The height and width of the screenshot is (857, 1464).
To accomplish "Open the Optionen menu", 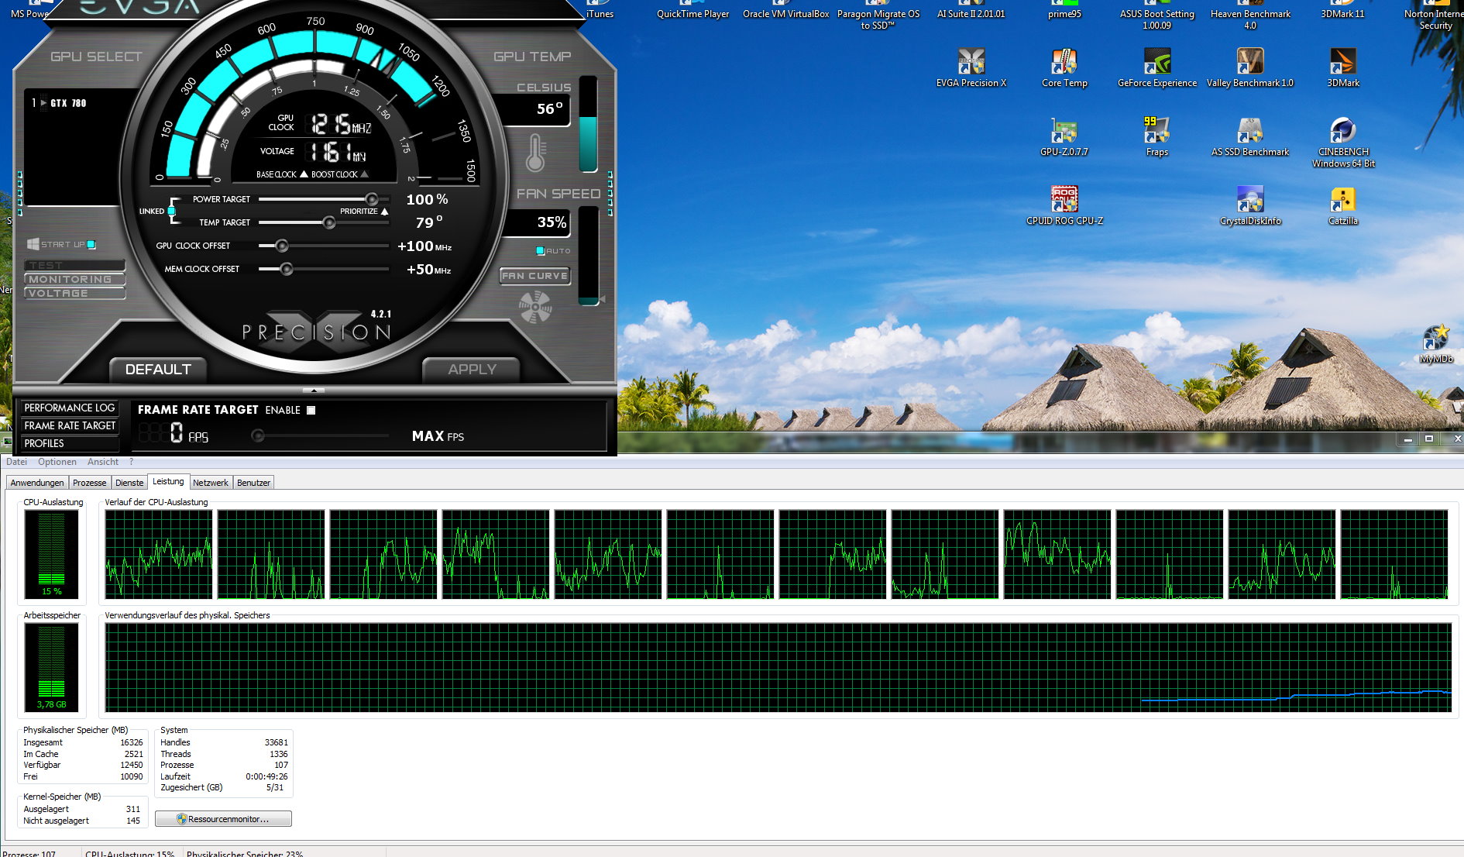I will click(57, 462).
